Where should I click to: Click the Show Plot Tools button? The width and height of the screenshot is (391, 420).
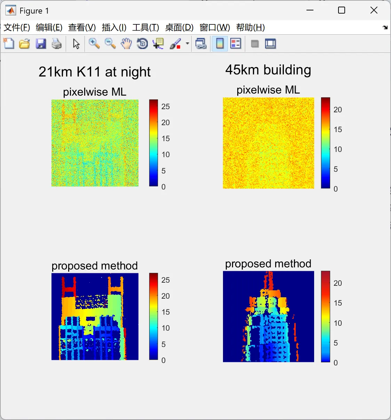tap(271, 44)
